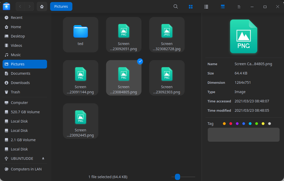Click the tag text input box

click(x=243, y=135)
